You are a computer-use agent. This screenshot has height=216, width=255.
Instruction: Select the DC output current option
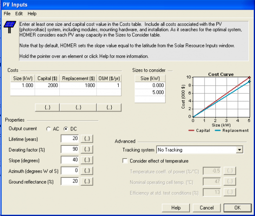[x=66, y=129]
